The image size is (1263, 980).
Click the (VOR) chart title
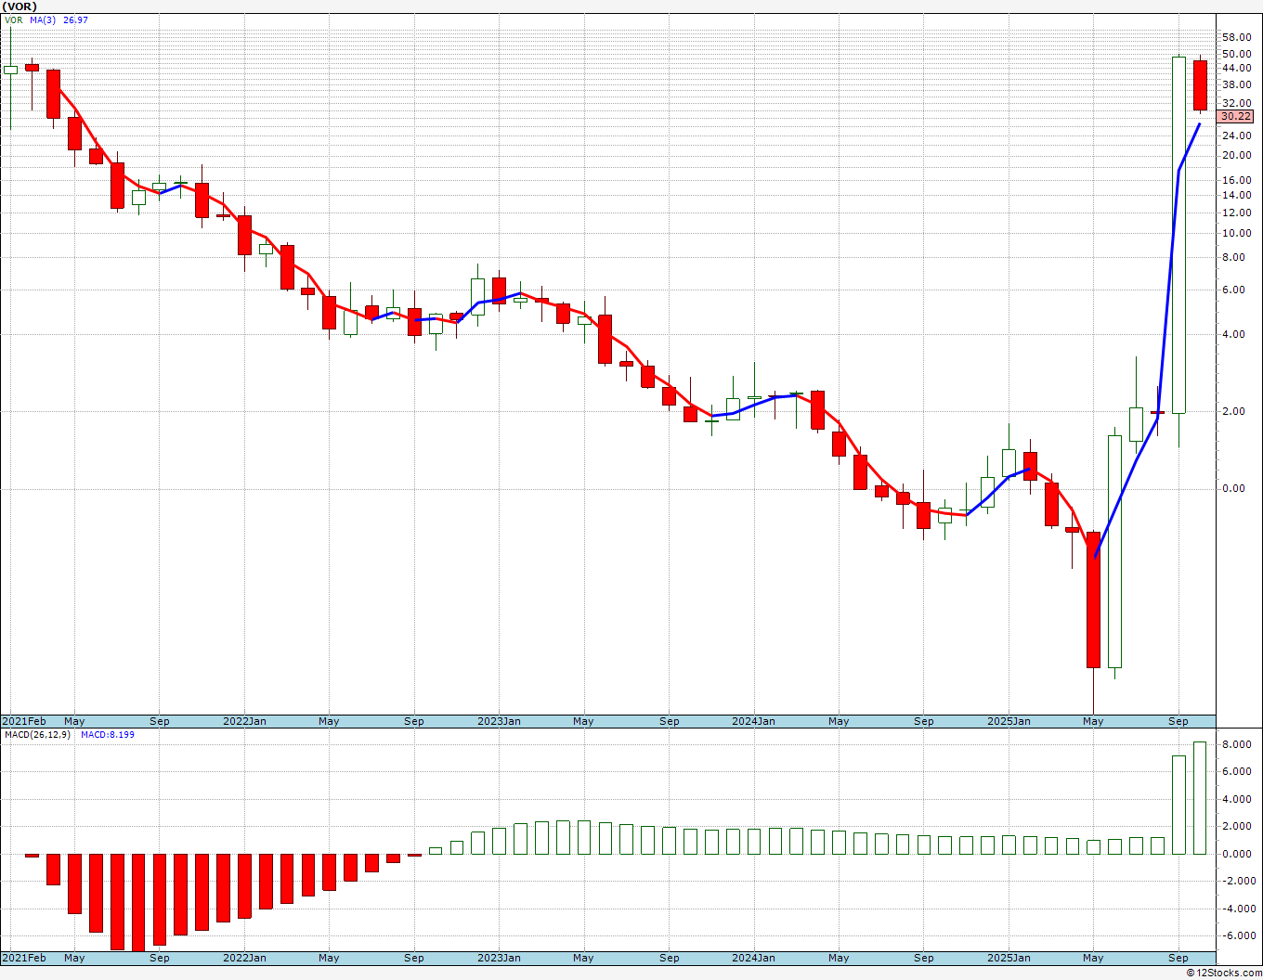tap(18, 6)
